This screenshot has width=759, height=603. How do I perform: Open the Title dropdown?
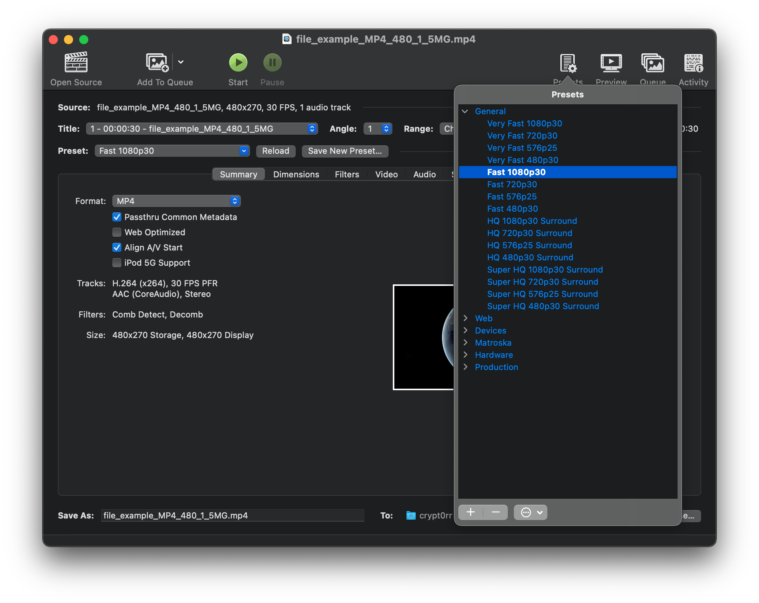pyautogui.click(x=202, y=129)
